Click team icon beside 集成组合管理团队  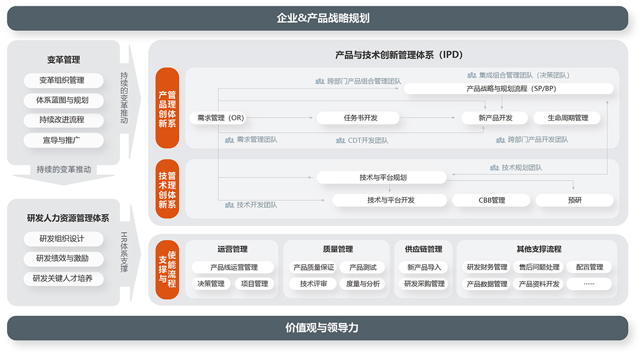pos(472,75)
